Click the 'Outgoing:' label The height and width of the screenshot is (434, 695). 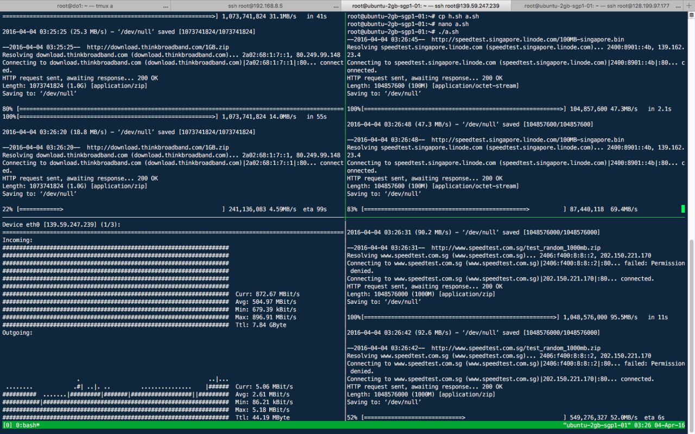click(17, 333)
